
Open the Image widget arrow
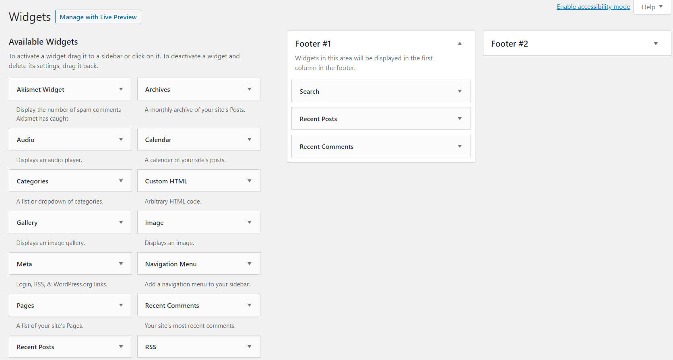249,222
